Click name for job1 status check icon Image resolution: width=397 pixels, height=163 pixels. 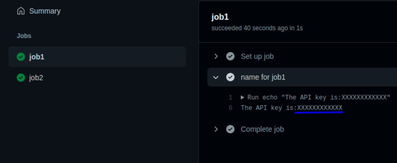[230, 77]
